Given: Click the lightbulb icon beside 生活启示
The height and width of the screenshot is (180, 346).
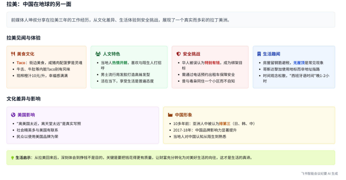Looking at the screenshot, I should coord(13,158).
